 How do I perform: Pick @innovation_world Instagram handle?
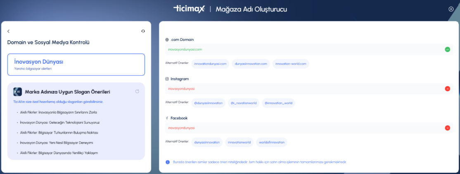[278, 103]
